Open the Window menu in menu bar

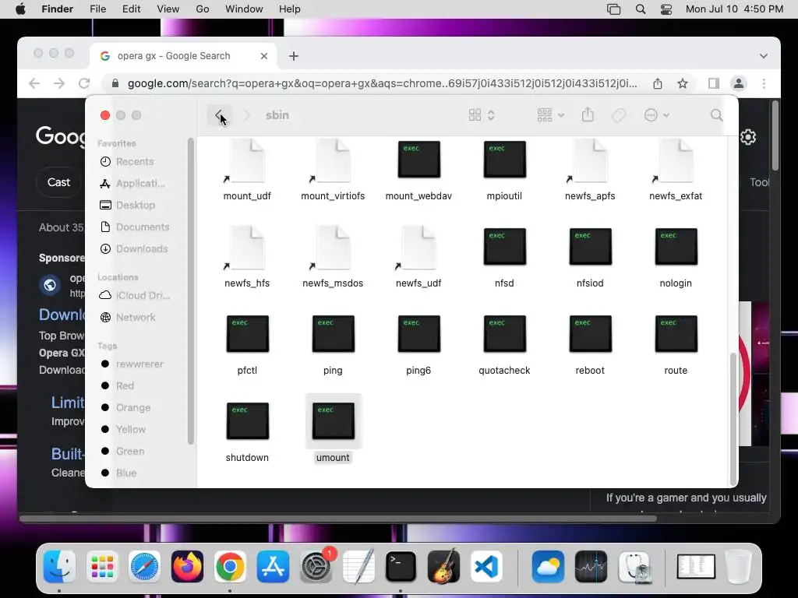[244, 9]
